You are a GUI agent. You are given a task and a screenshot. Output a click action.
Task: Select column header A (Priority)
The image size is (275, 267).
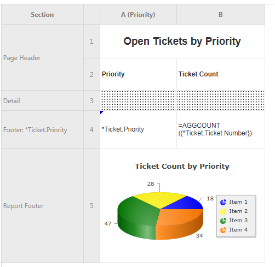pyautogui.click(x=138, y=15)
